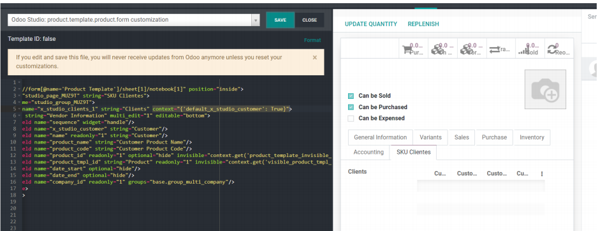Open optional columns kebab menu in Clients table

coord(541,174)
